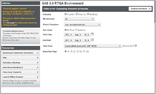Toggle the Meetings category checkbox

click(x=88, y=14)
